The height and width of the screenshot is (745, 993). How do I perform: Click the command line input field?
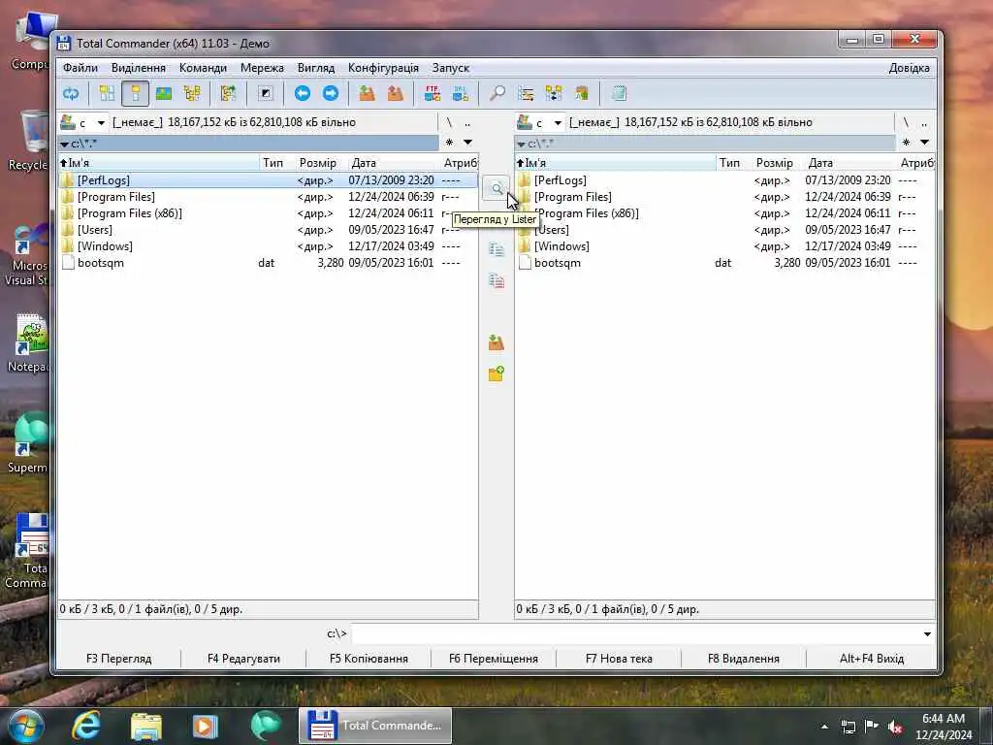click(x=635, y=634)
